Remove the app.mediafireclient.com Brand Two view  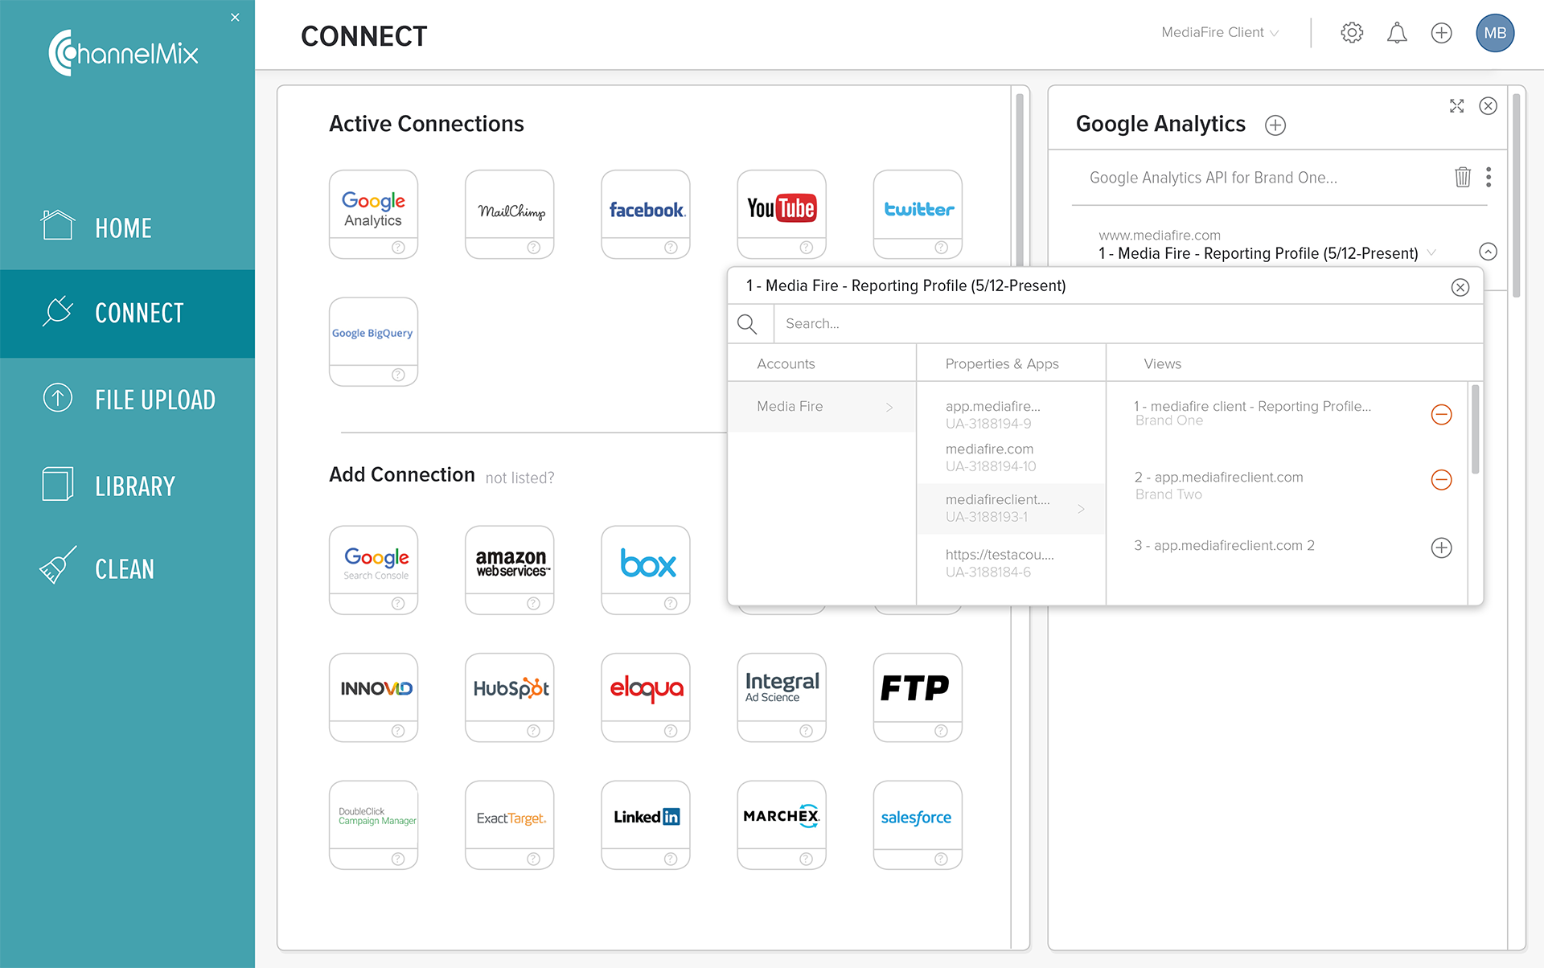click(x=1440, y=478)
